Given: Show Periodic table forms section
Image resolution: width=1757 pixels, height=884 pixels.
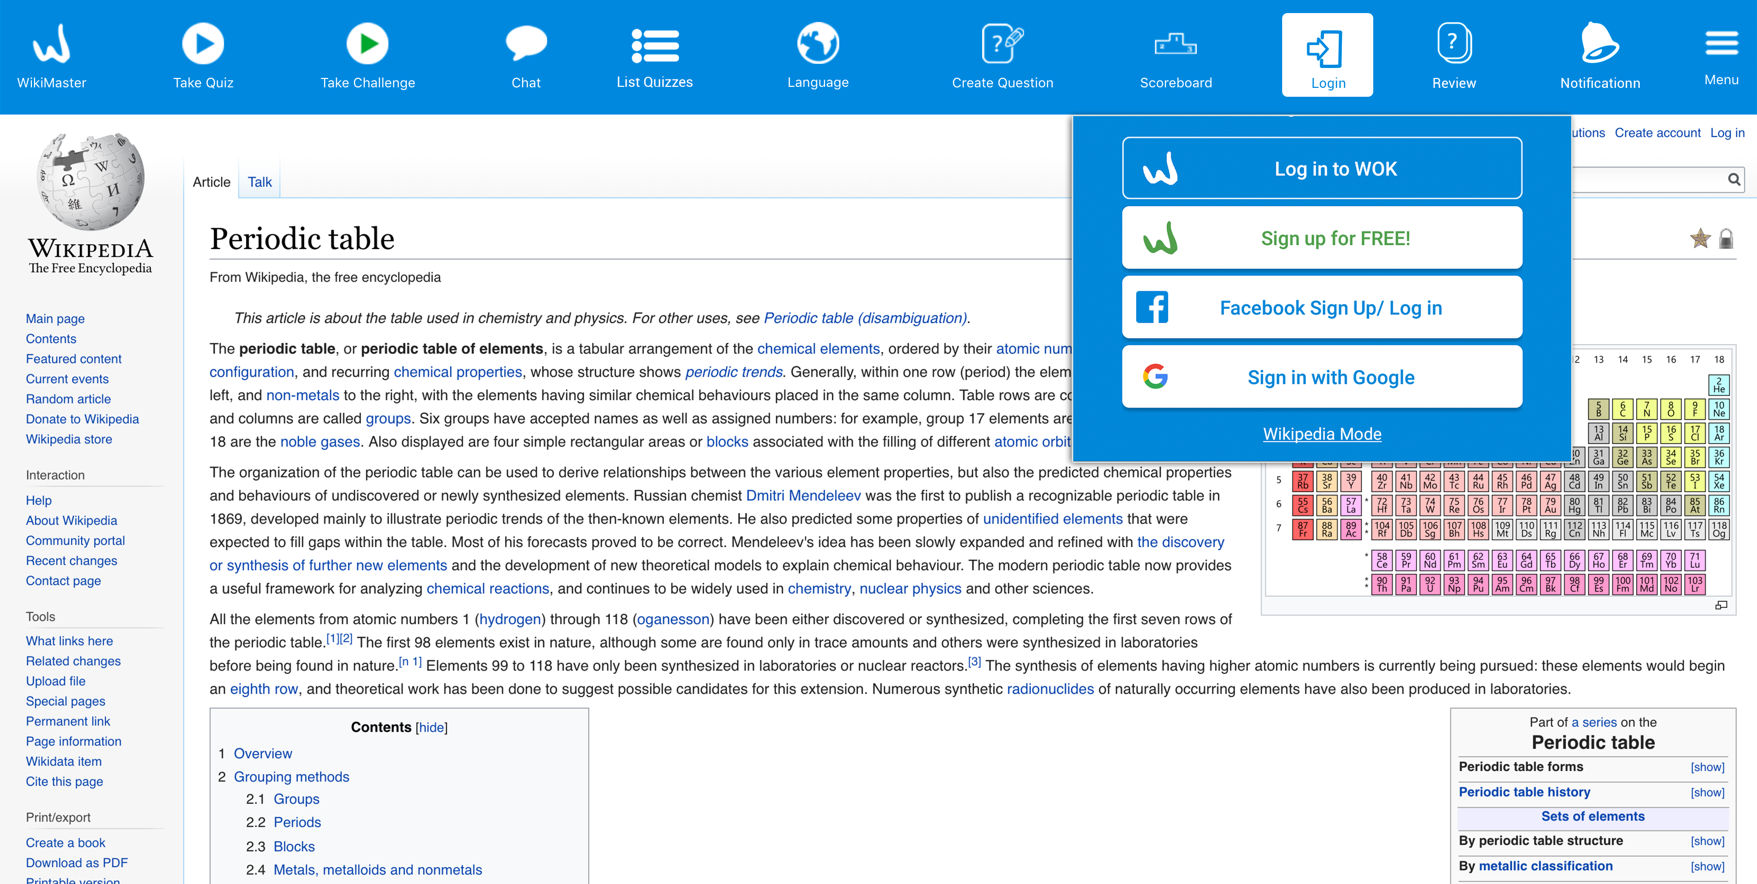Looking at the screenshot, I should [1707, 767].
